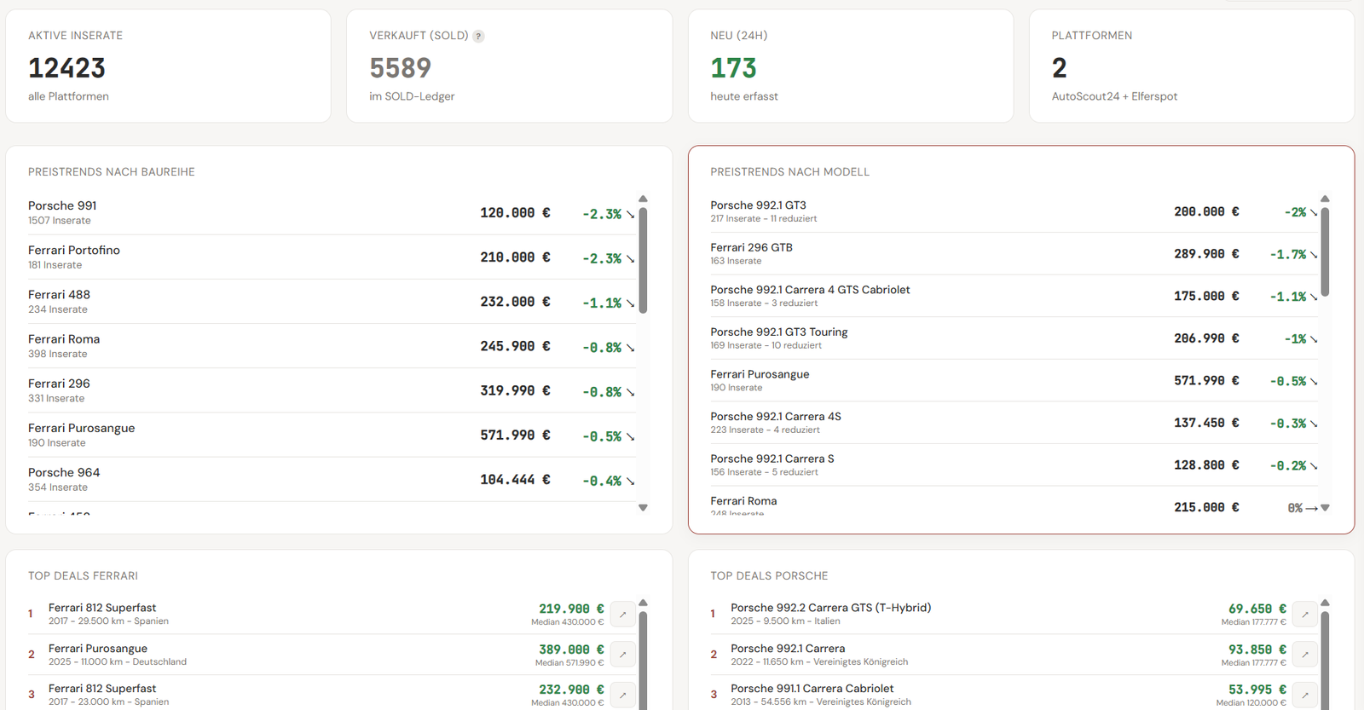Click scroll-up arrow in Preistrends nach Modell
1364x710 pixels.
(x=1325, y=199)
